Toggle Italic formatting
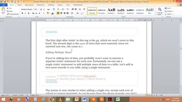This screenshot has width=182, height=102. [25, 13]
